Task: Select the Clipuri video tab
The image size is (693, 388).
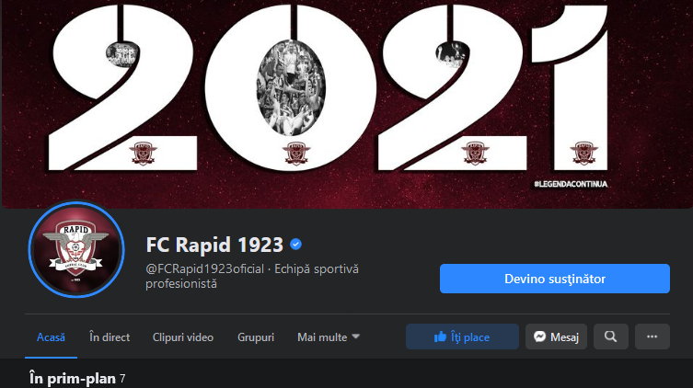Action: (183, 337)
